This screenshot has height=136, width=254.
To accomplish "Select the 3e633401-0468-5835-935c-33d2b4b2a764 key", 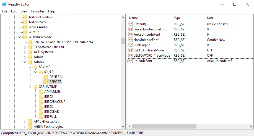I will coord(63,42).
